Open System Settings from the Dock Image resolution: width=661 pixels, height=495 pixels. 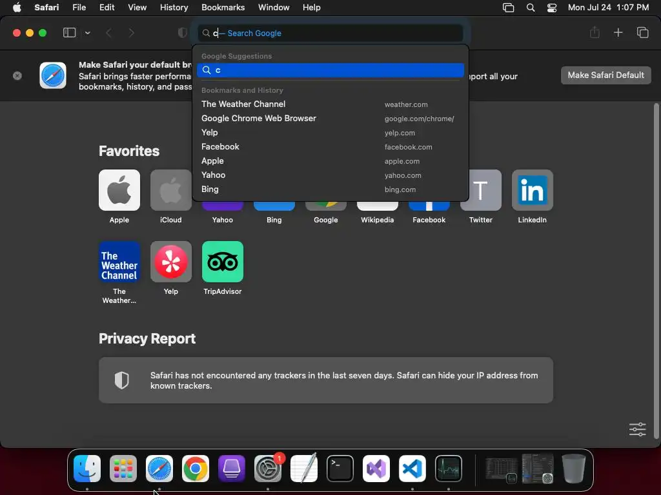[268, 469]
